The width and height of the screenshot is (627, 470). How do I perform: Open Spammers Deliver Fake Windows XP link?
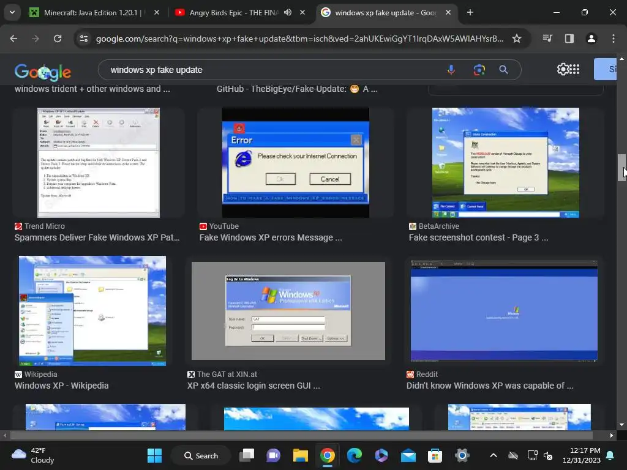pyautogui.click(x=97, y=237)
